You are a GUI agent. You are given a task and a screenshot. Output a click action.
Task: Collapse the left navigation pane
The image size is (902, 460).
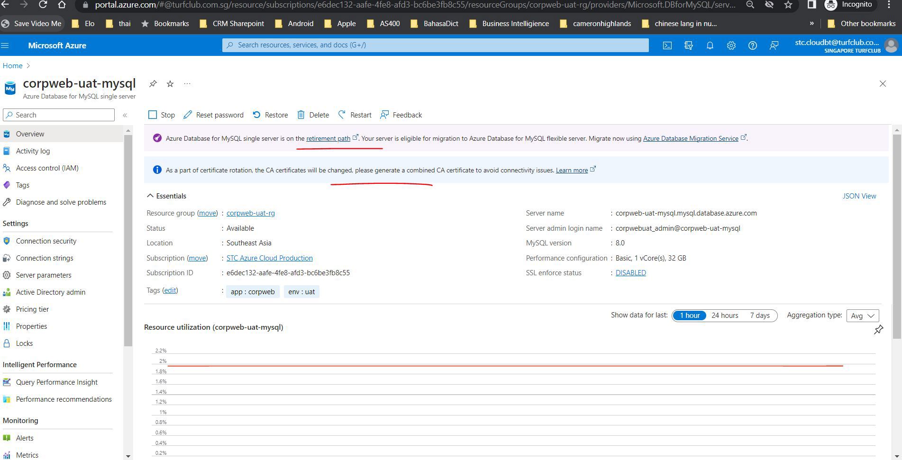tap(125, 115)
